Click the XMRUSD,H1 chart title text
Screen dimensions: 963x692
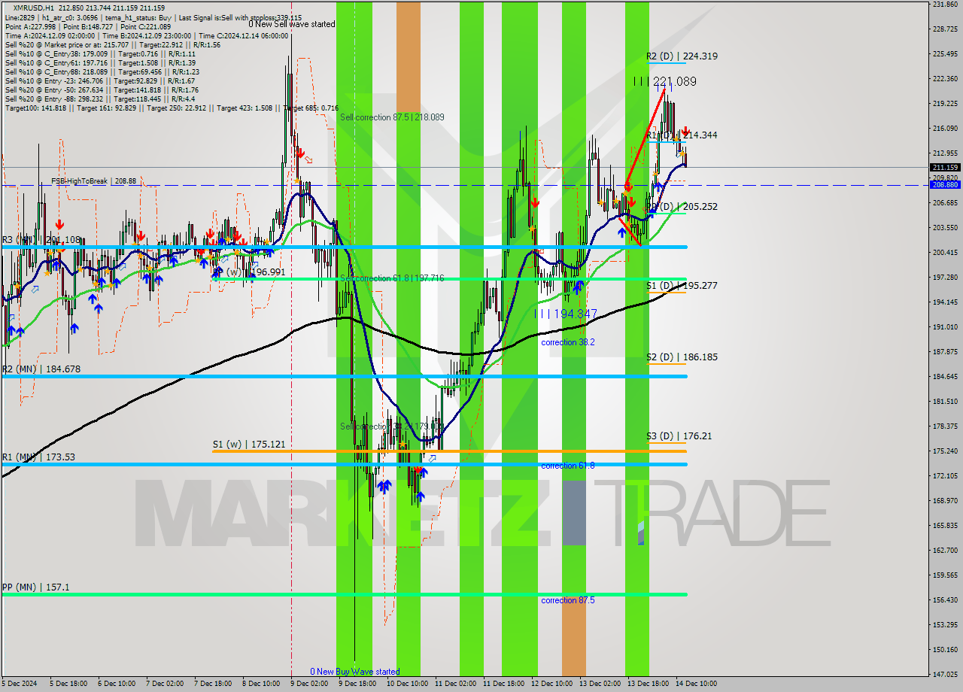tap(33, 8)
